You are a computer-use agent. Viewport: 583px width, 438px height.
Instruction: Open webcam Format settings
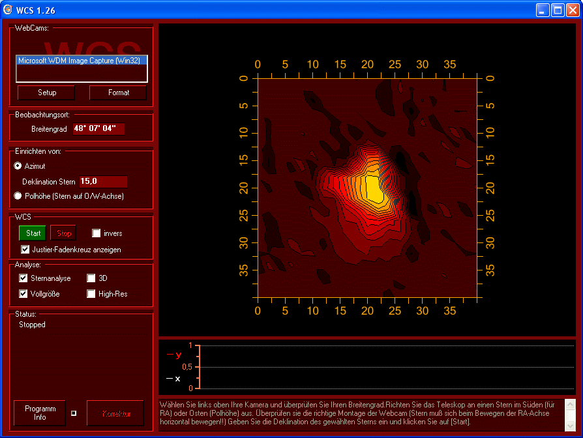tap(119, 93)
